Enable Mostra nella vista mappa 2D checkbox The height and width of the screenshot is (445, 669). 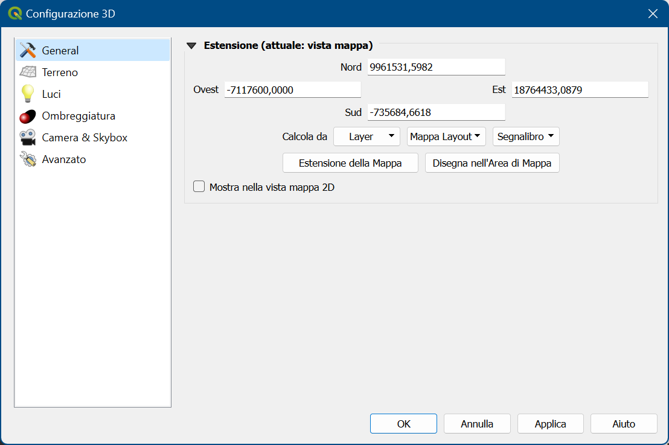199,187
